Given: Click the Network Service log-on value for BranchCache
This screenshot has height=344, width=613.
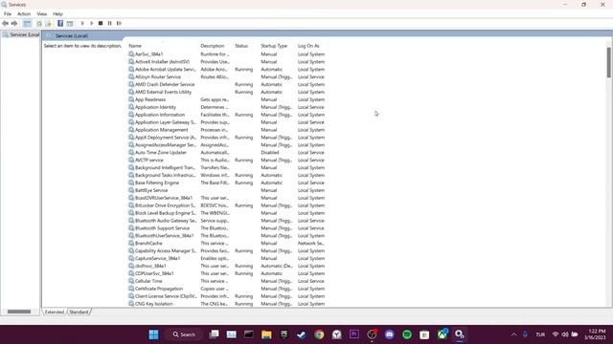Looking at the screenshot, I should tap(310, 243).
